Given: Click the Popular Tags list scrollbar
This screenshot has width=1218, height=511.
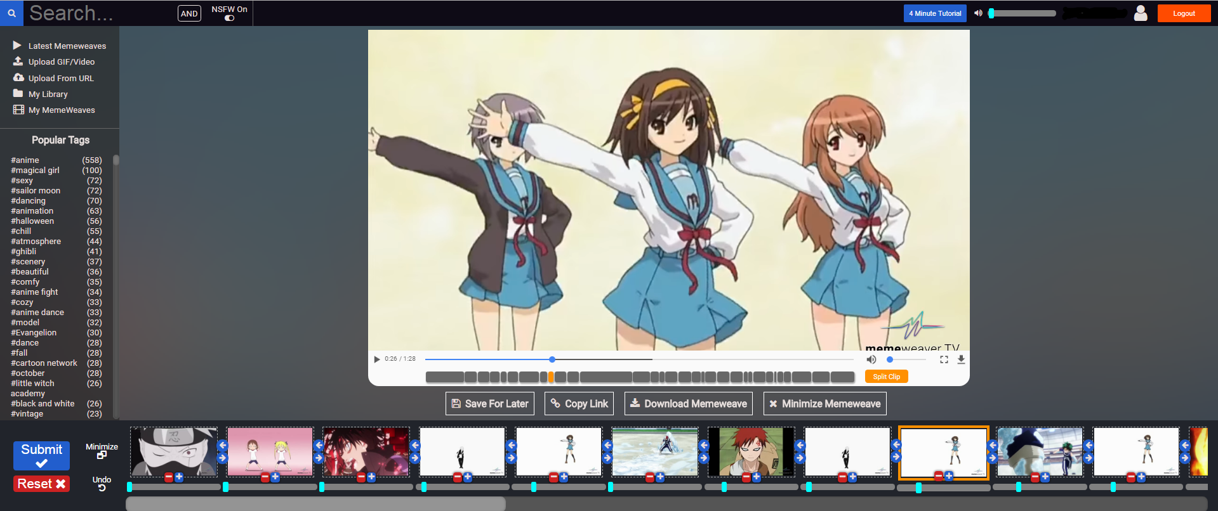Looking at the screenshot, I should [x=116, y=160].
